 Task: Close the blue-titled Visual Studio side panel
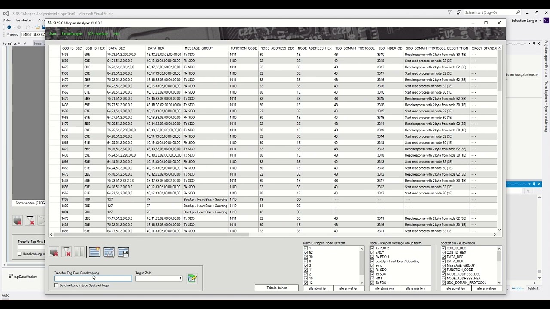[x=539, y=184]
